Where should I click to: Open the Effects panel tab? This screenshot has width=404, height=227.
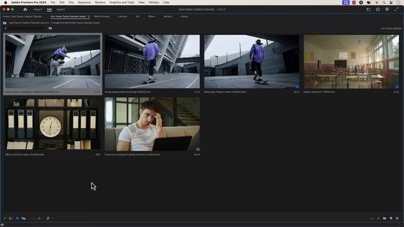coord(151,16)
